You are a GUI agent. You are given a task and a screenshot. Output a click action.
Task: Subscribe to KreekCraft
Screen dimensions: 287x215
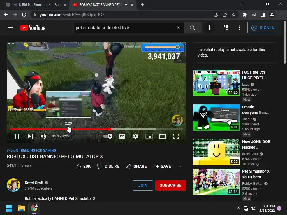(171, 185)
